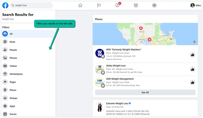The image size is (203, 118).
Task: Open the Groups icon in top bar
Action: [x=154, y=5]
